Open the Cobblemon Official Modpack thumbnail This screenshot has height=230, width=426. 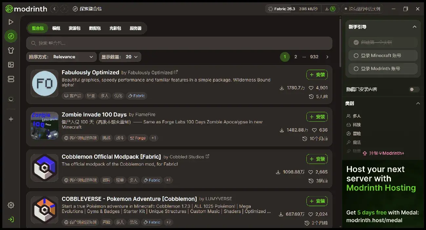(45, 168)
